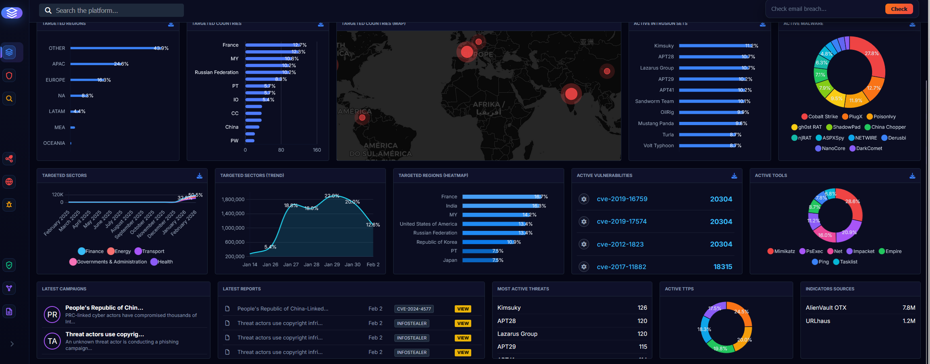Click VIEW on the first INFOSTEALER report

[463, 323]
